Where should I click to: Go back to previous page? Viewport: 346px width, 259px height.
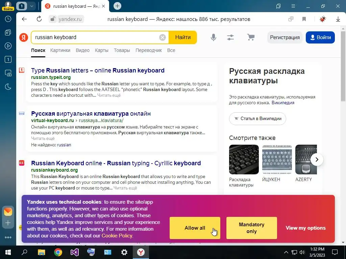pyautogui.click(x=24, y=19)
